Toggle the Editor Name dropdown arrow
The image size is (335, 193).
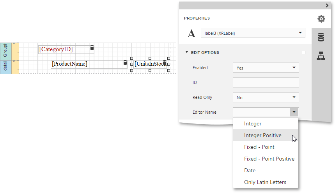tap(294, 112)
